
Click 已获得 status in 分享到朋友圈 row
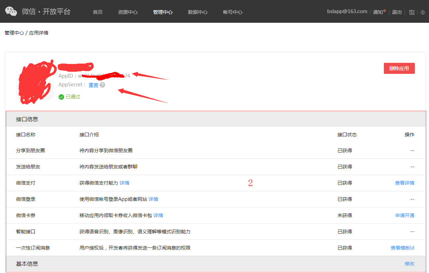pos(345,150)
